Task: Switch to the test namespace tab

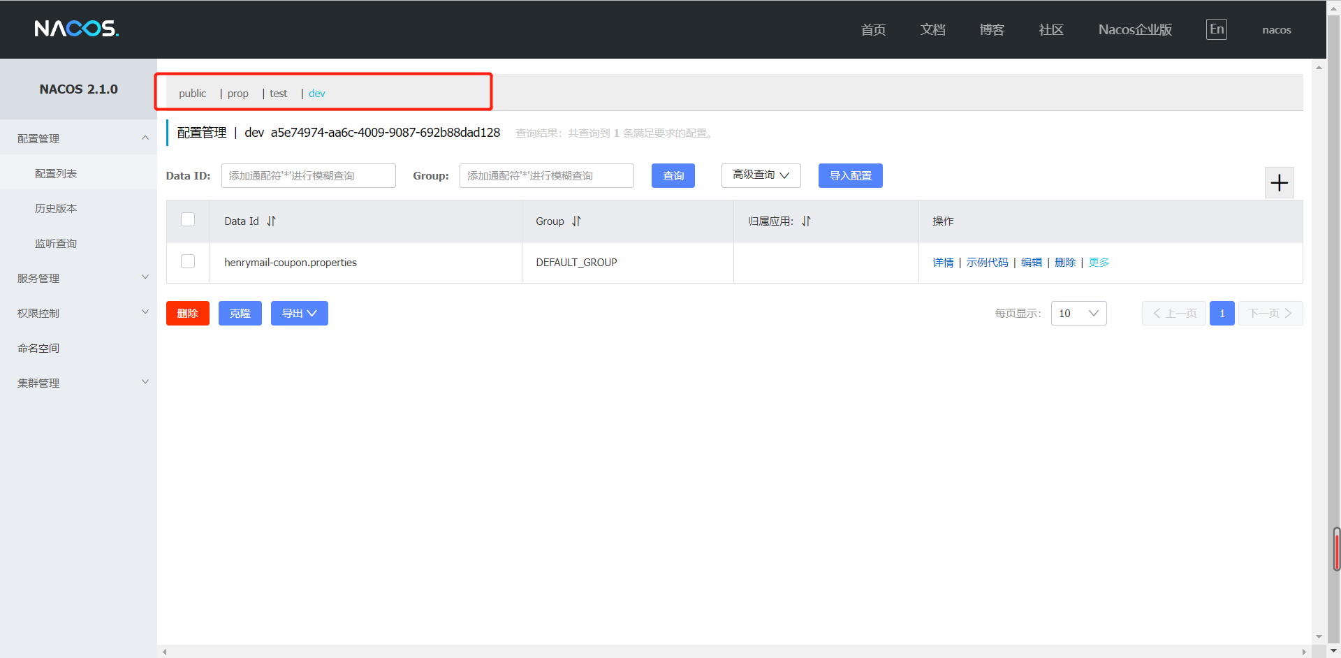Action: [x=278, y=94]
